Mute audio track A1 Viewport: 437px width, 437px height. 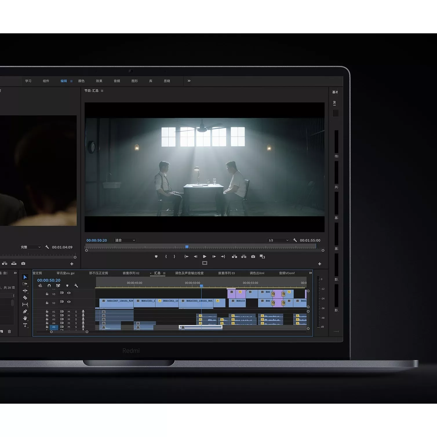coord(69,312)
